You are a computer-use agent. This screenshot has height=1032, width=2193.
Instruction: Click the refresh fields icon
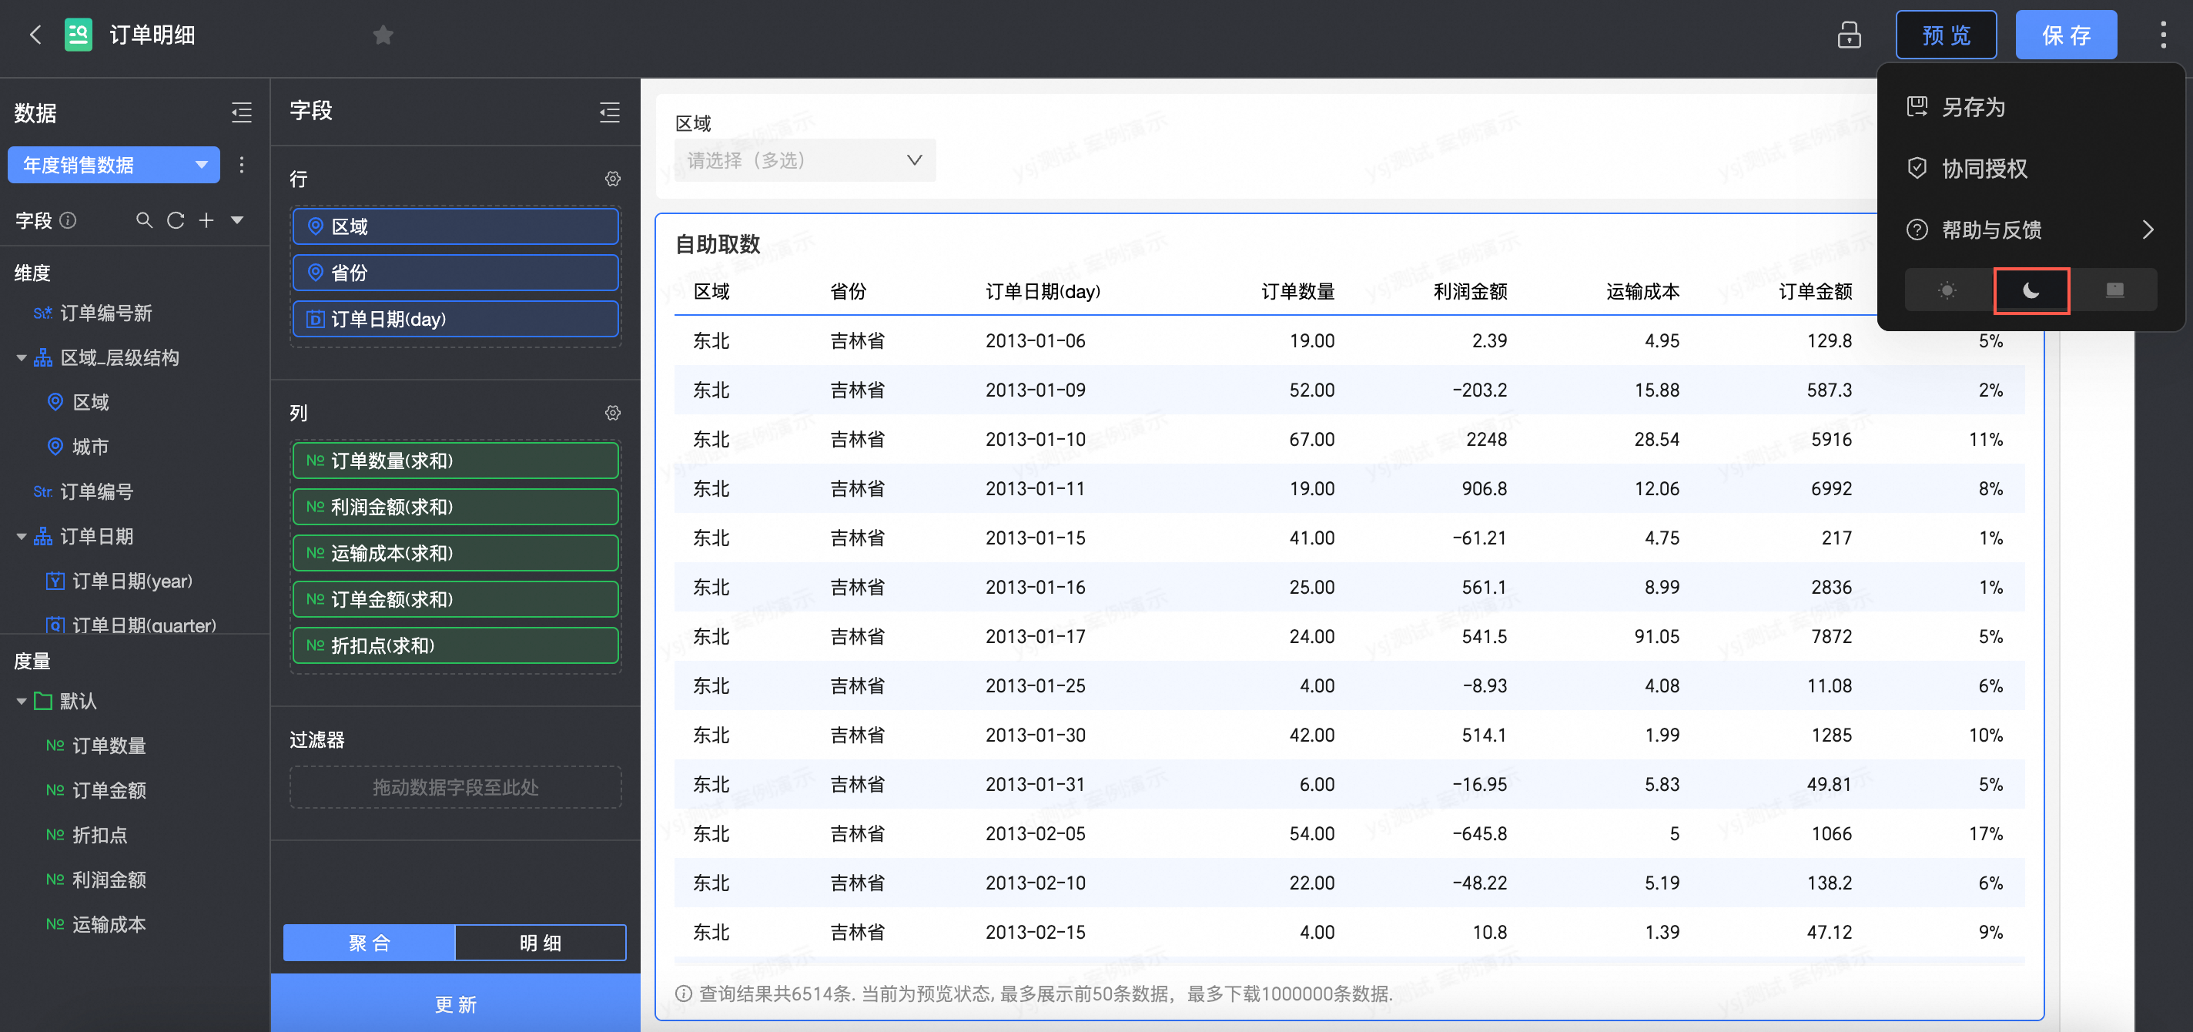176,220
